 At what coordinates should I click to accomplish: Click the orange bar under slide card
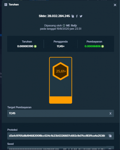[x=61, y=100]
